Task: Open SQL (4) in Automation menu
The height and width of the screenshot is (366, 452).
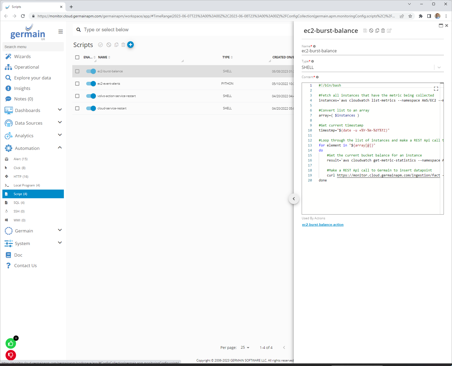Action: [19, 203]
